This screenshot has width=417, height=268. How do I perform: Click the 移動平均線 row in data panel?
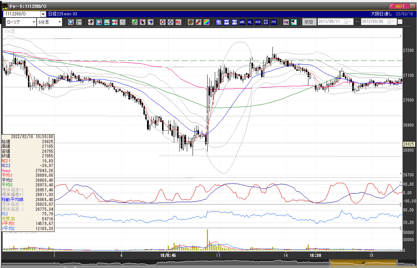coord(28,200)
